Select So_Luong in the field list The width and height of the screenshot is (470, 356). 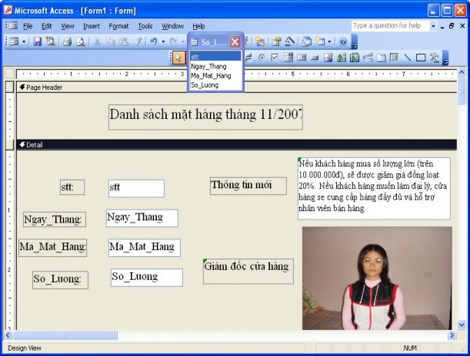215,85
